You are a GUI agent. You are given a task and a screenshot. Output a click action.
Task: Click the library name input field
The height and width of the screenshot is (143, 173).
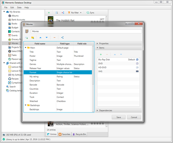coord(86,31)
